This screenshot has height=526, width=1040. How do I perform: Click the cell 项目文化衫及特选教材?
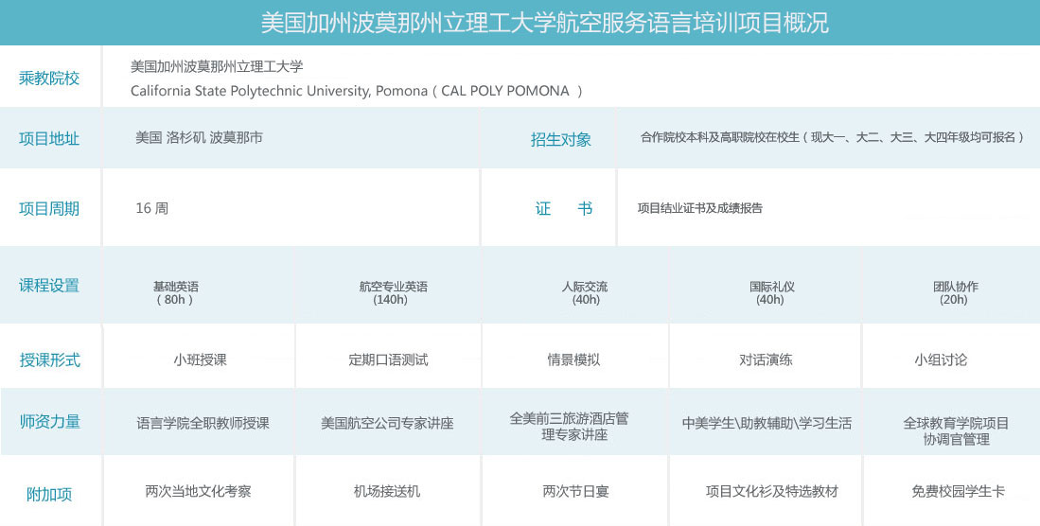pos(771,492)
